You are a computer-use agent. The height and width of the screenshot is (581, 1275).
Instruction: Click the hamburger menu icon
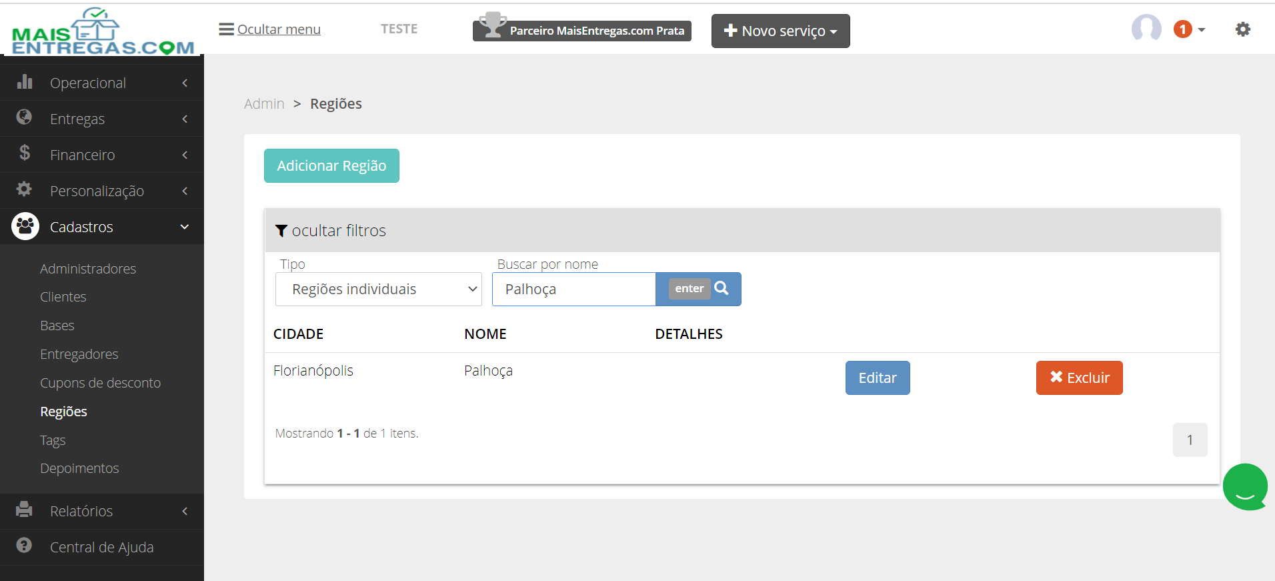pos(226,29)
